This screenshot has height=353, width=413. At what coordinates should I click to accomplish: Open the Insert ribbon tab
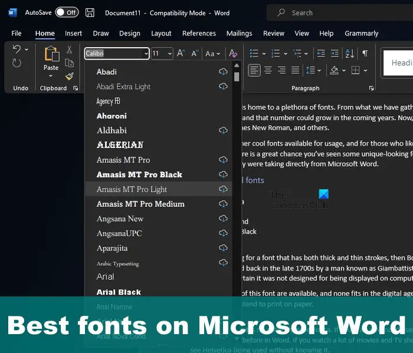[74, 34]
